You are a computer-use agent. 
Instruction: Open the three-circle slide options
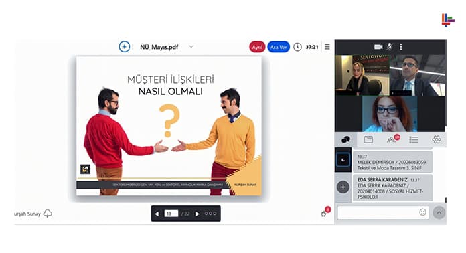(x=210, y=214)
